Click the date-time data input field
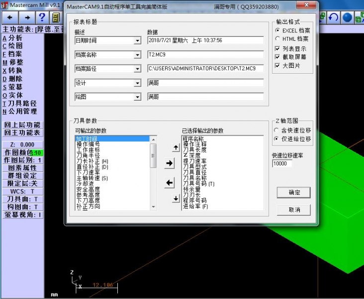This screenshot has width=364, height=299. pyautogui.click(x=205, y=40)
